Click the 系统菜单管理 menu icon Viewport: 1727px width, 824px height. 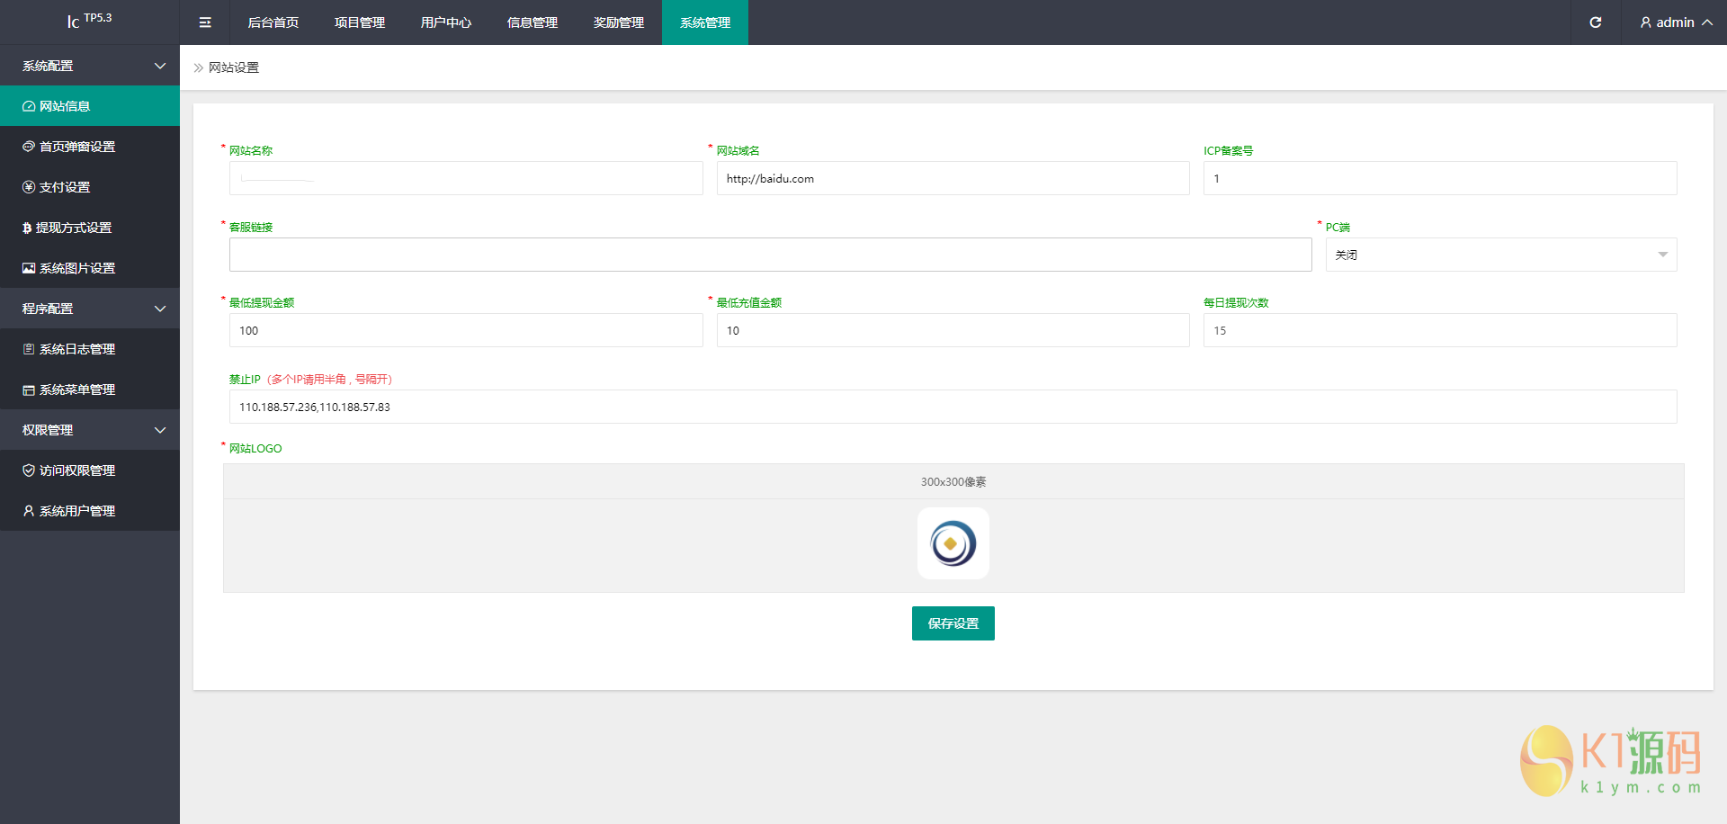coord(29,390)
